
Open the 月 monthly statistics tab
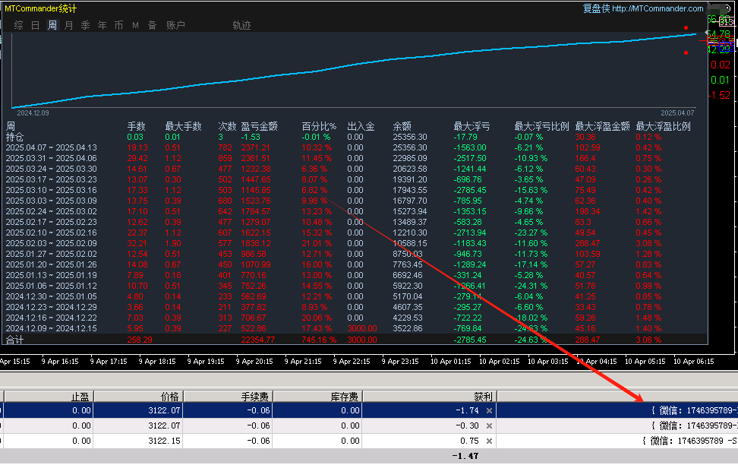[x=69, y=25]
